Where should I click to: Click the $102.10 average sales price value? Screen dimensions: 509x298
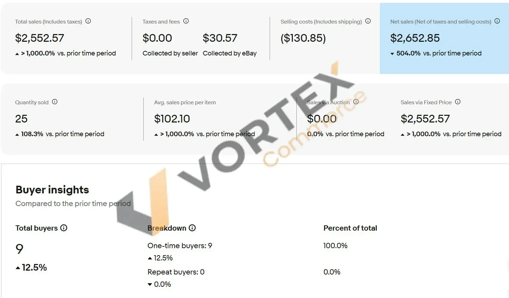coord(172,119)
